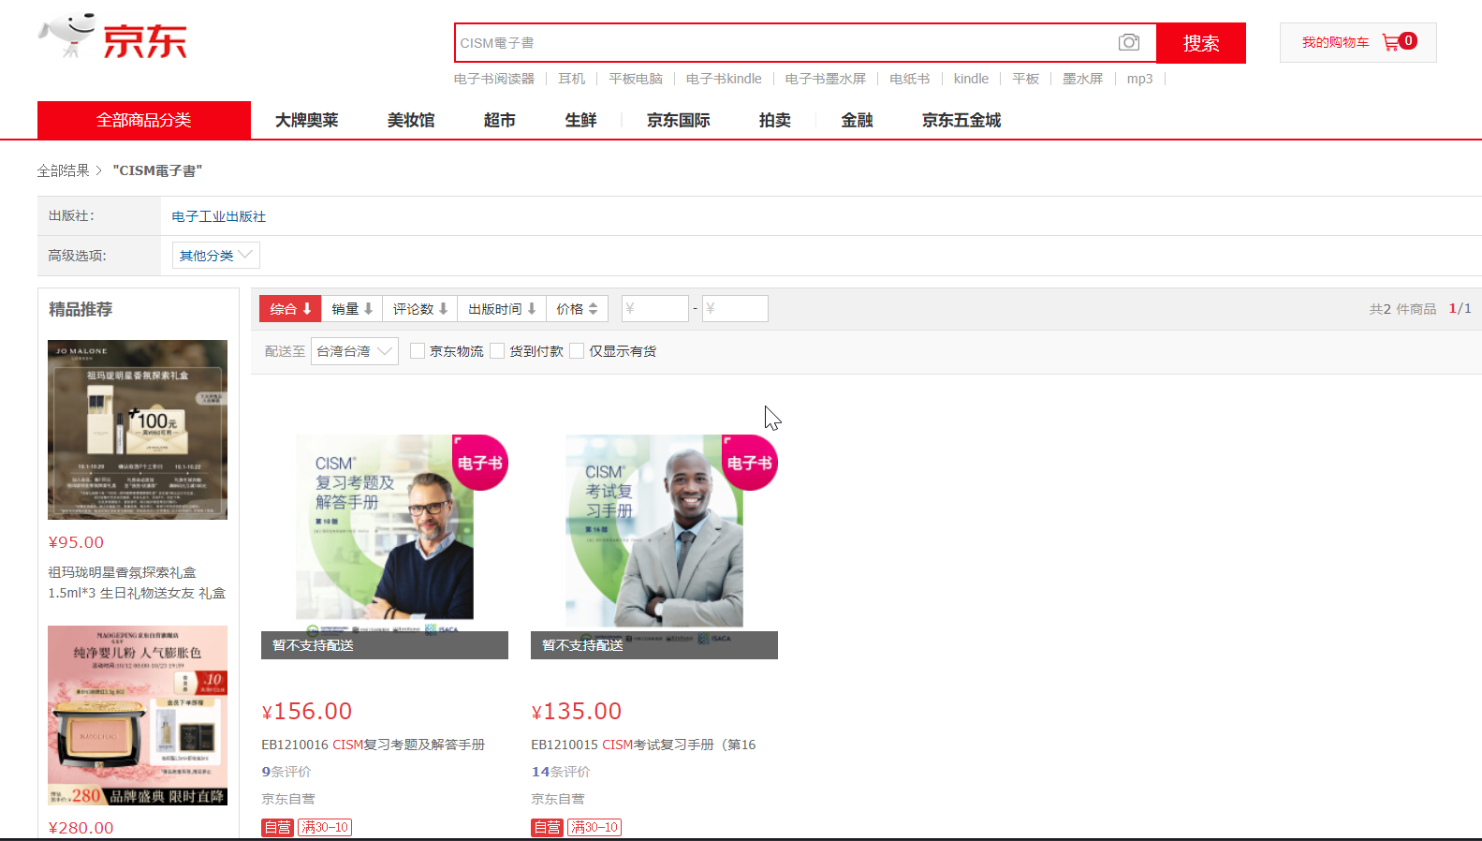Click the 电子书 badge on CISM复习考题 book
Image resolution: width=1482 pixels, height=841 pixels.
click(x=479, y=463)
